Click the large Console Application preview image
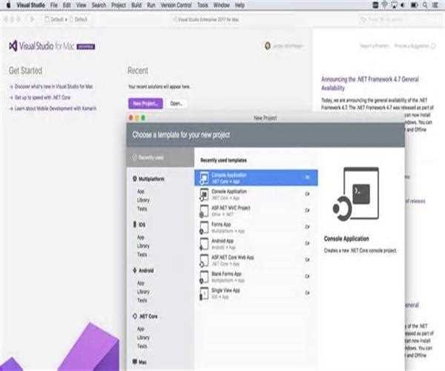This screenshot has height=371, width=445. [x=352, y=196]
